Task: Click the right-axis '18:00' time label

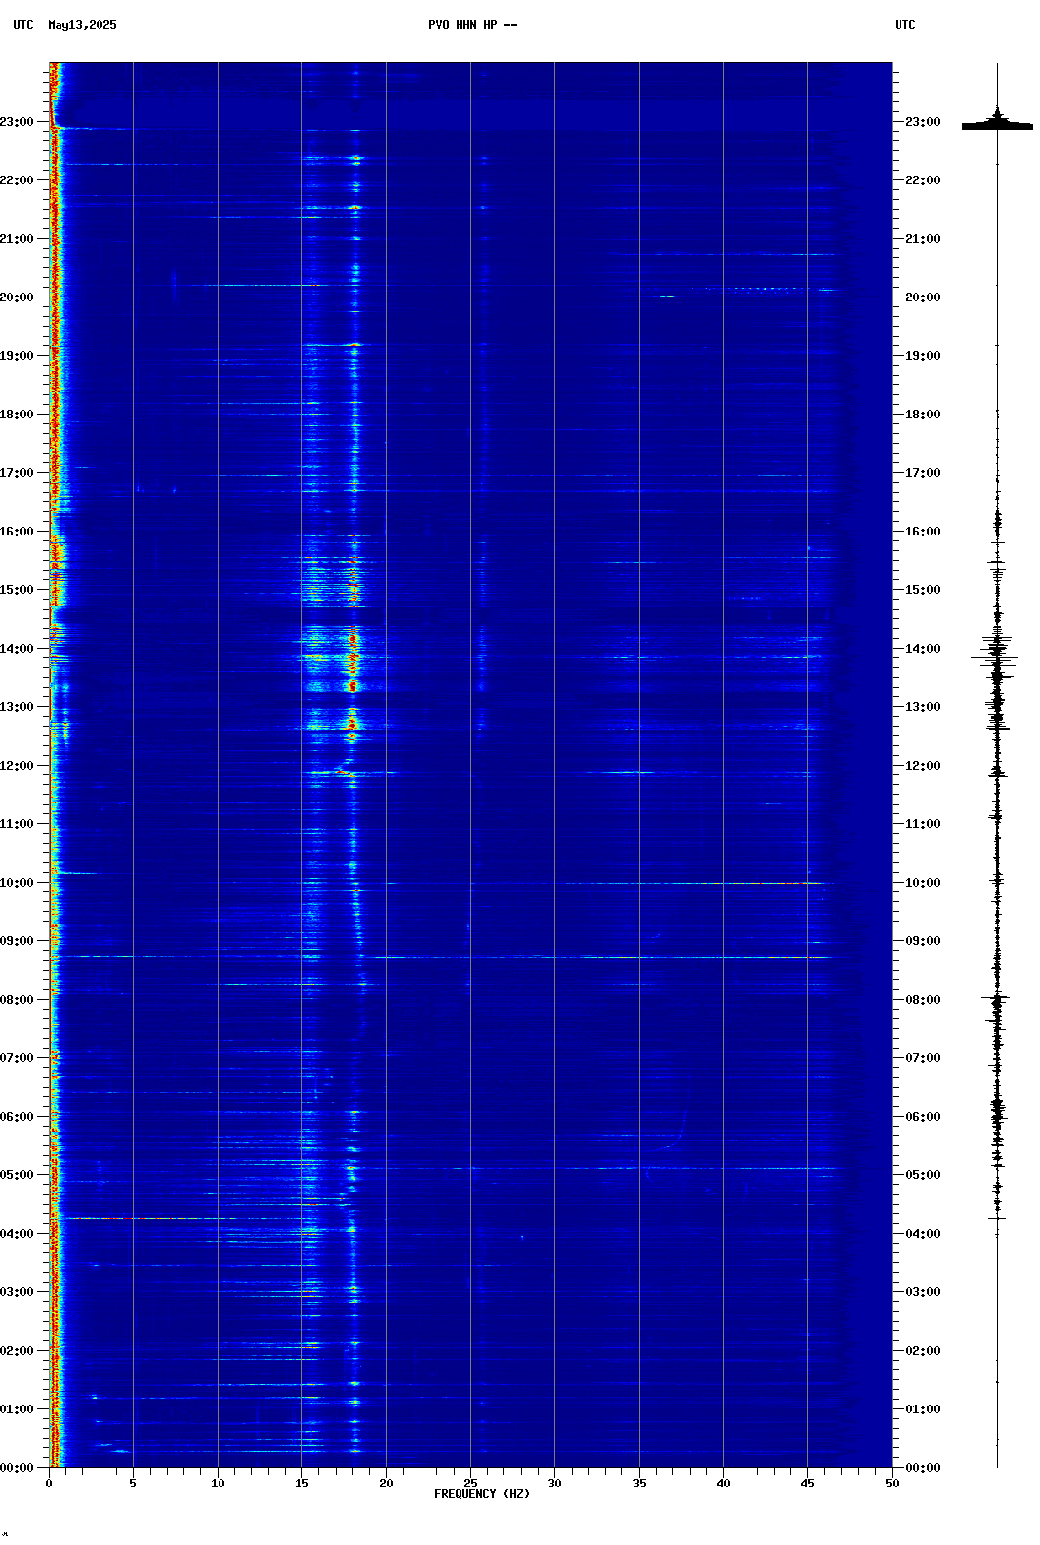Action: tap(923, 415)
